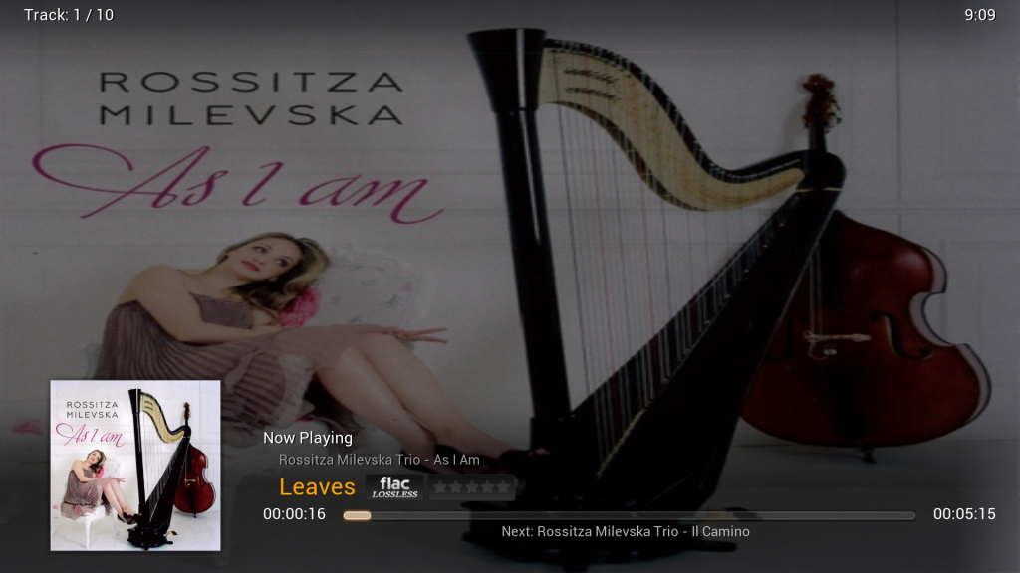Click the pink As I am background title
Viewport: 1020px width, 573px height.
238,183
